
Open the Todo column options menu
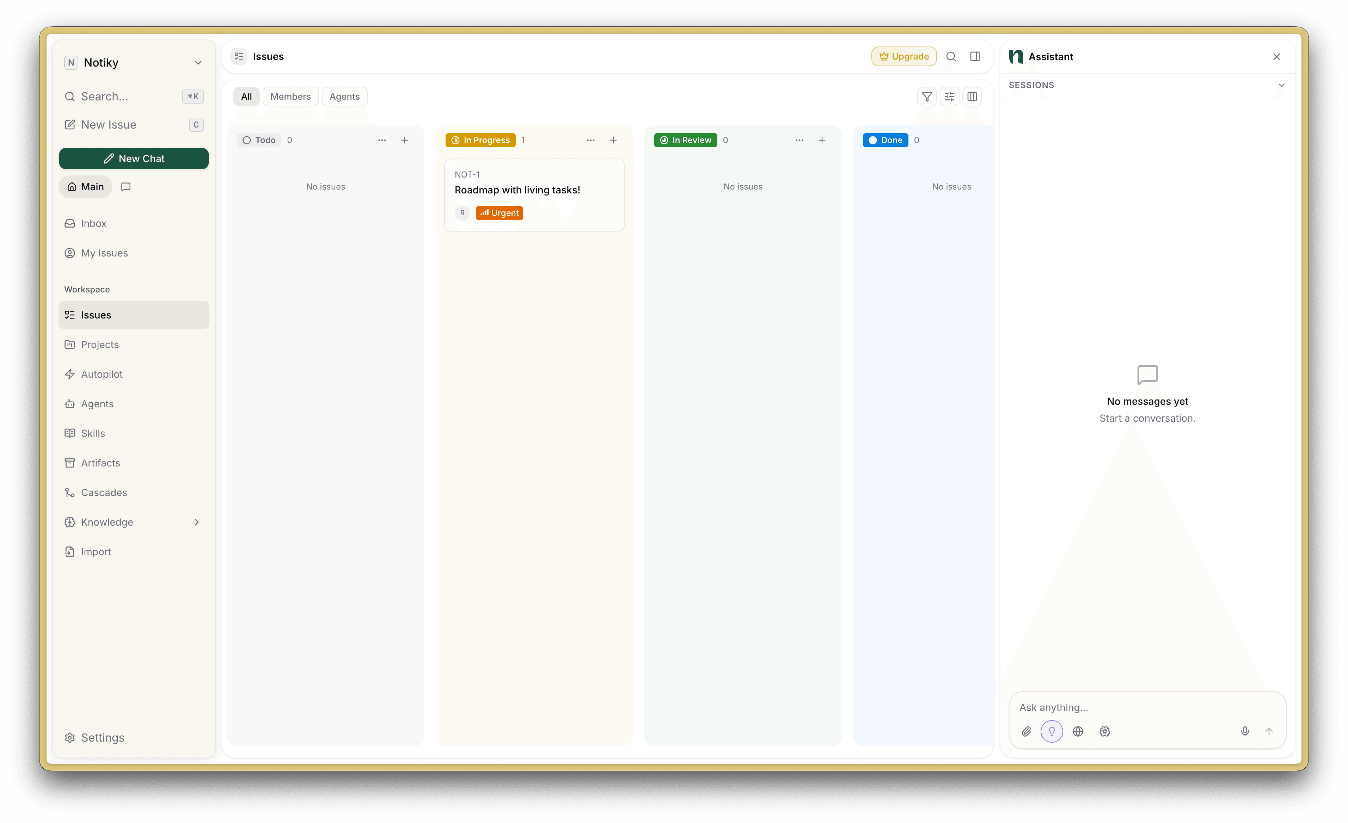382,141
